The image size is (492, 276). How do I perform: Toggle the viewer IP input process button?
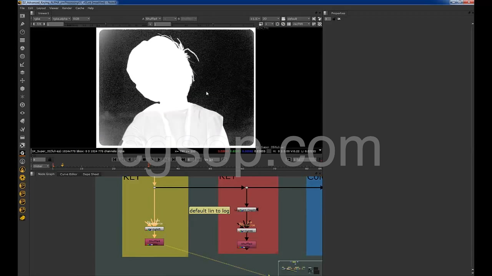click(314, 24)
